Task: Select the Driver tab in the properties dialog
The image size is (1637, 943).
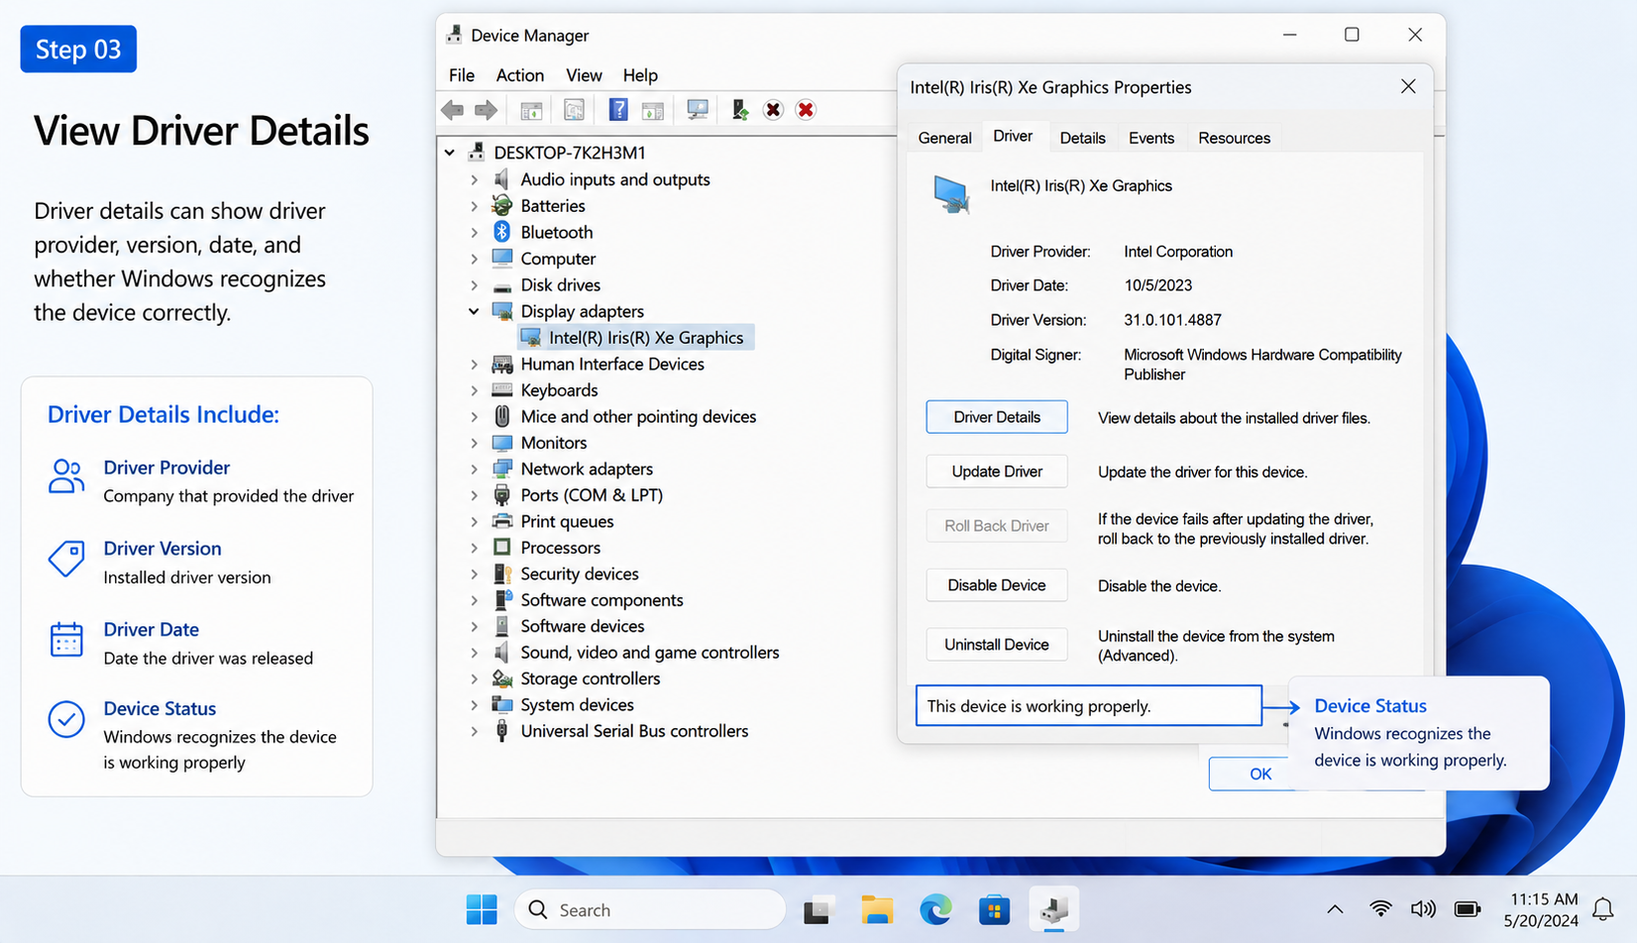Action: tap(1013, 136)
